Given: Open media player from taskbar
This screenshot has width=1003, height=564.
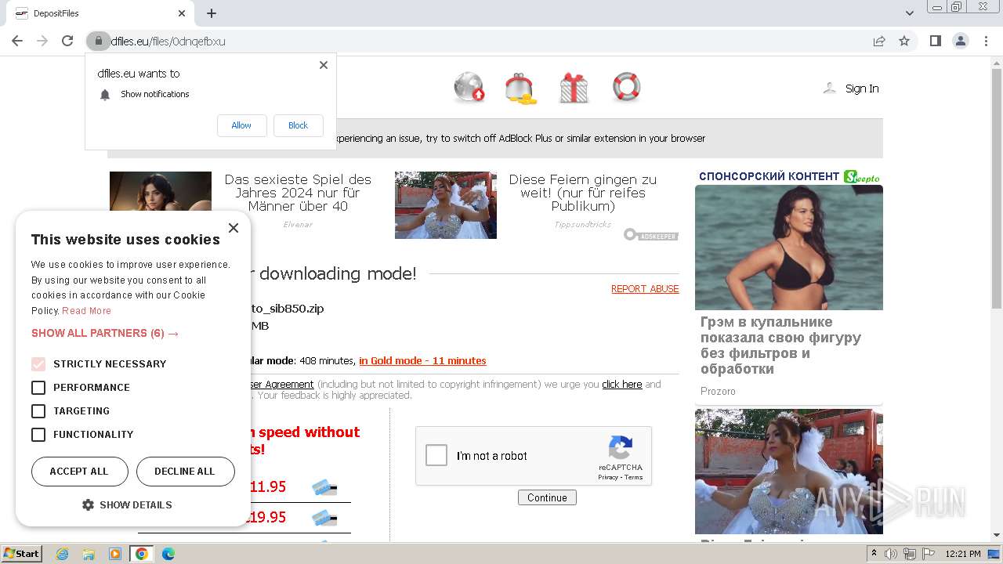Looking at the screenshot, I should (x=115, y=554).
